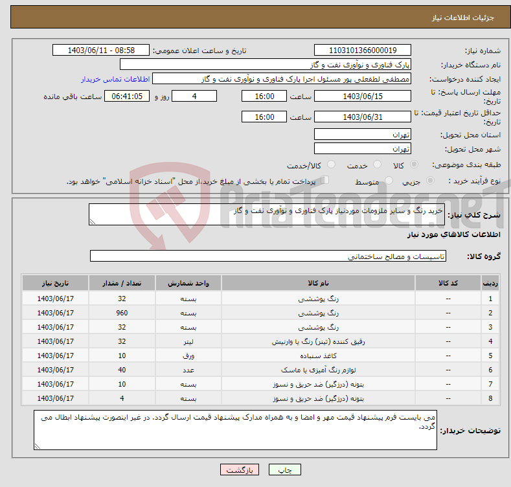Click the announcement date field 1403/06/11 - 08:58

[x=100, y=51]
